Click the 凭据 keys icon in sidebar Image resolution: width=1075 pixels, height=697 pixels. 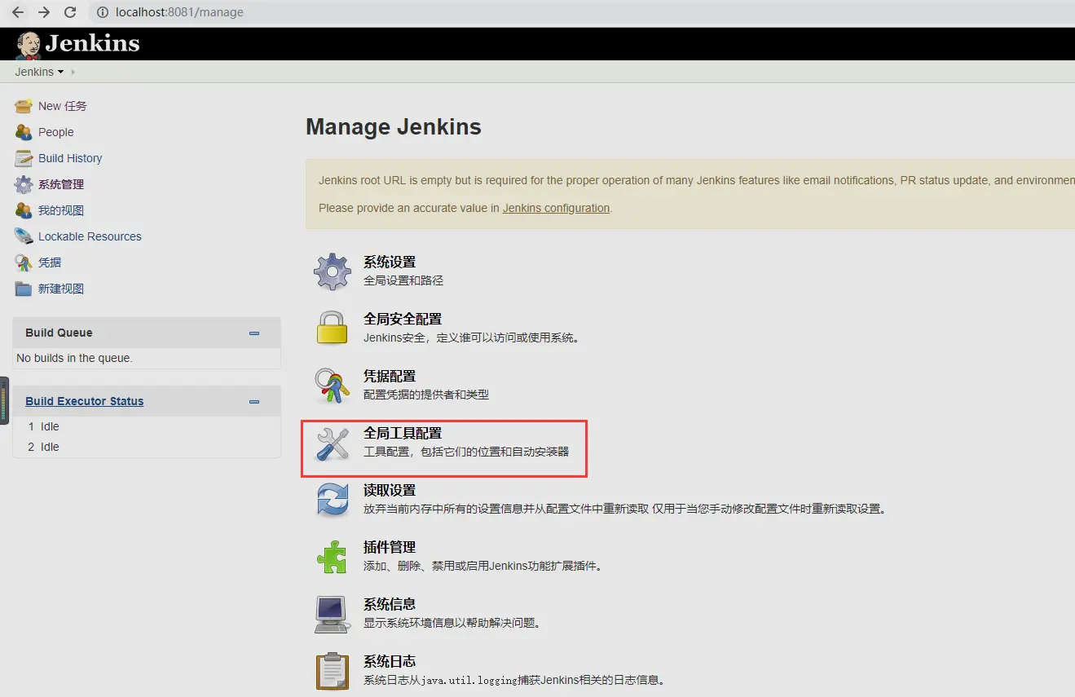pos(24,262)
